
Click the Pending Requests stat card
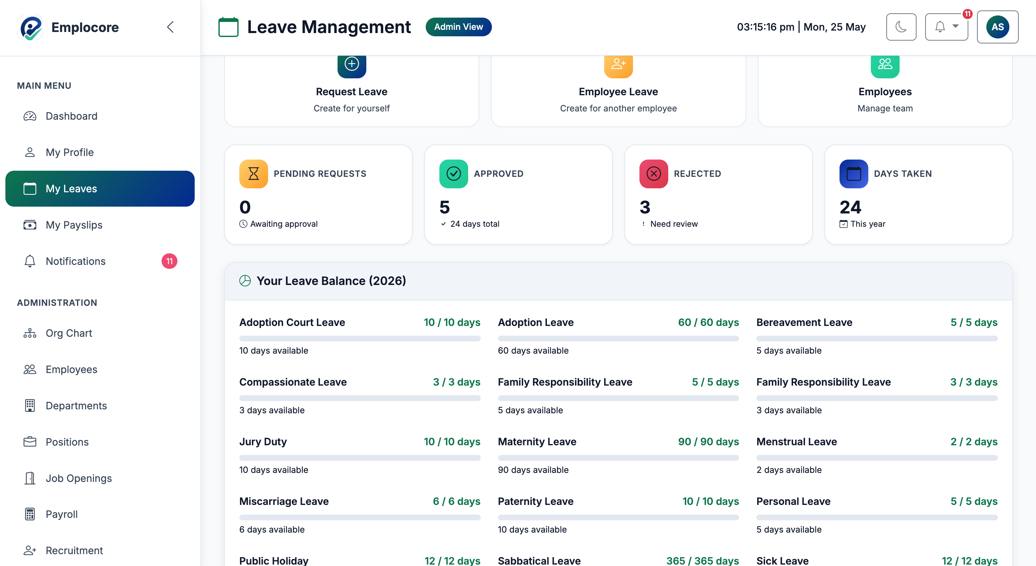[318, 195]
